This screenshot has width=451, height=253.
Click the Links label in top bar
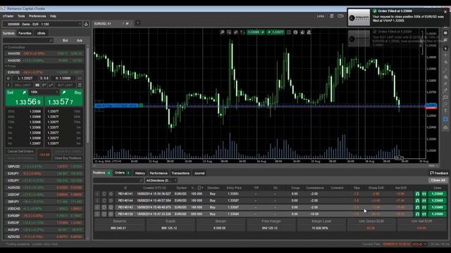tap(321, 16)
